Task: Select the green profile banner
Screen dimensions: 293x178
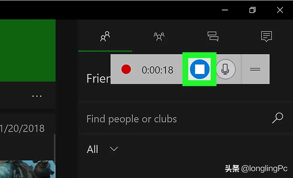Action: 28,51
